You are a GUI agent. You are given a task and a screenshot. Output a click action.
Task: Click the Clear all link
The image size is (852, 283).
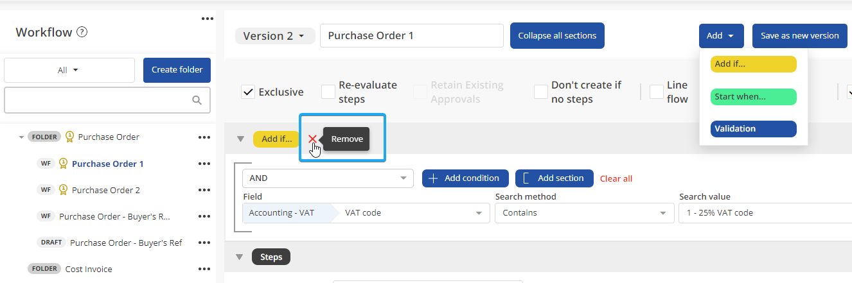[x=616, y=178]
